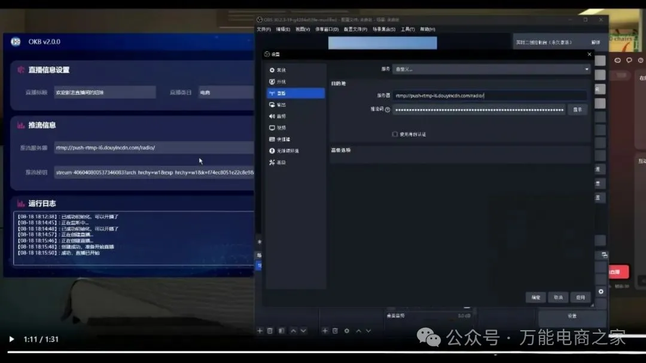Move the selected scene down with arrow
The image size is (646, 363).
pyautogui.click(x=303, y=331)
